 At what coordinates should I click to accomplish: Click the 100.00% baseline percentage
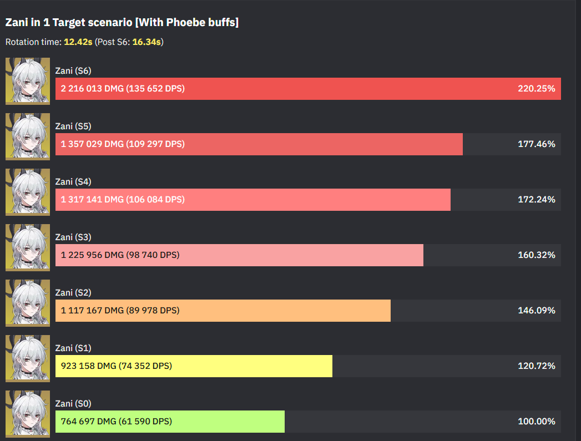click(537, 422)
